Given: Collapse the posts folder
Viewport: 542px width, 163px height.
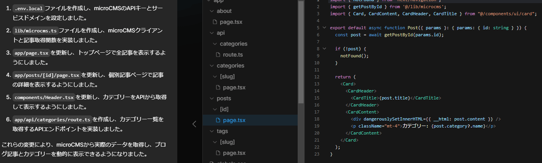Looking at the screenshot, I should [212, 98].
